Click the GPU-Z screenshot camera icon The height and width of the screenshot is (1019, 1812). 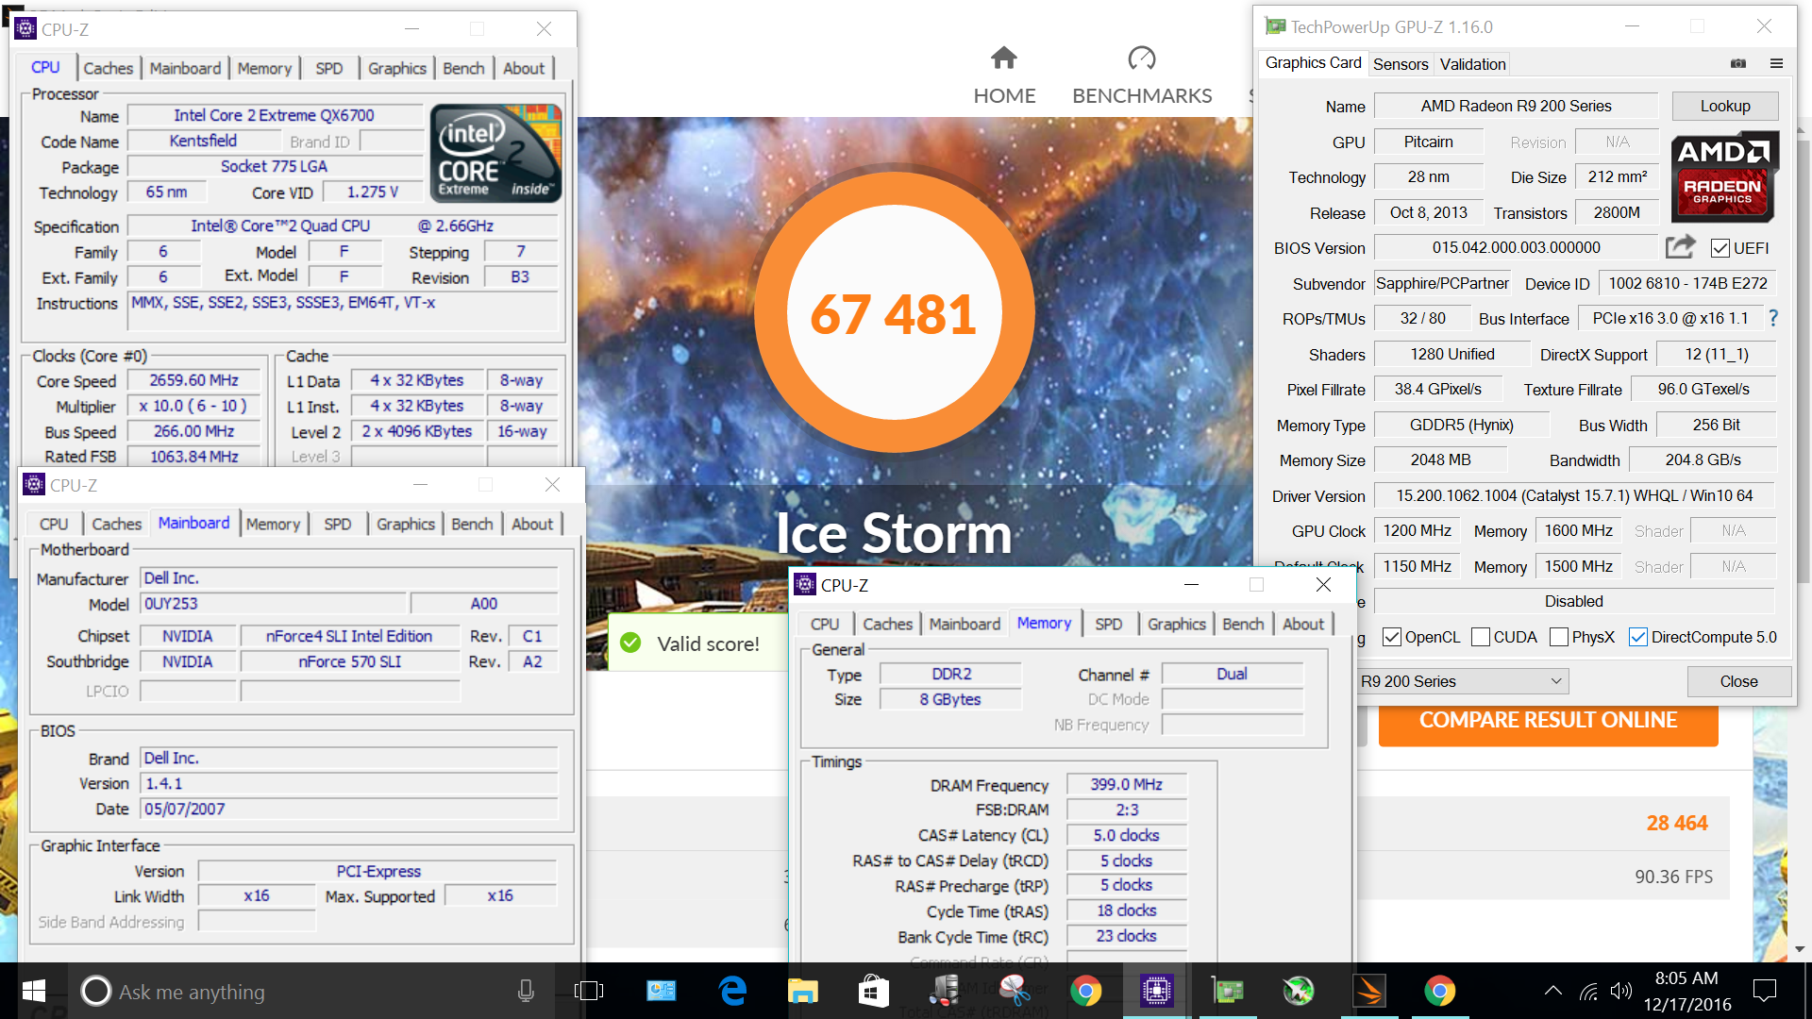[1738, 63]
